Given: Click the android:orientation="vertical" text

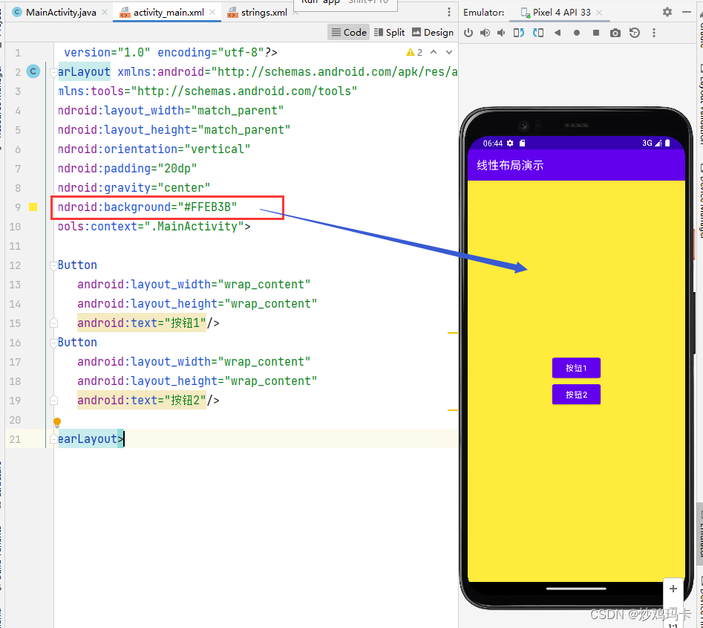Looking at the screenshot, I should tap(154, 149).
